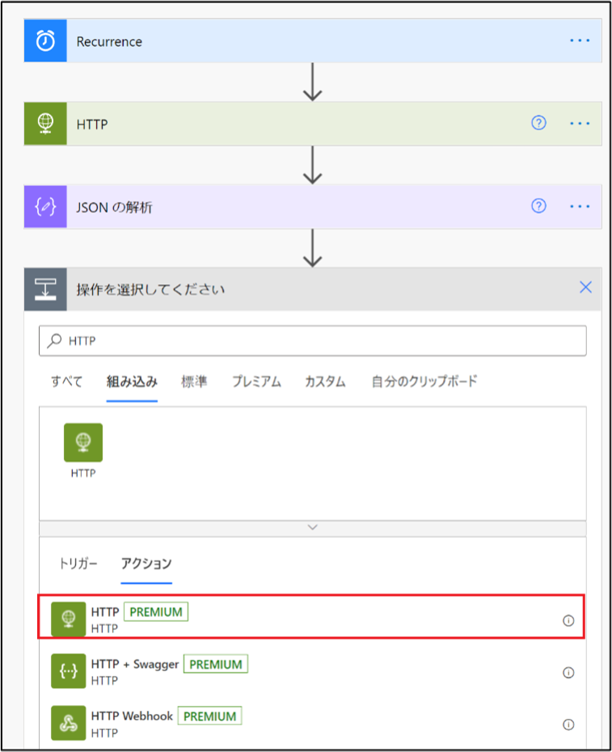Open the Recurrence step's ellipsis menu
612x752 pixels.
click(580, 40)
